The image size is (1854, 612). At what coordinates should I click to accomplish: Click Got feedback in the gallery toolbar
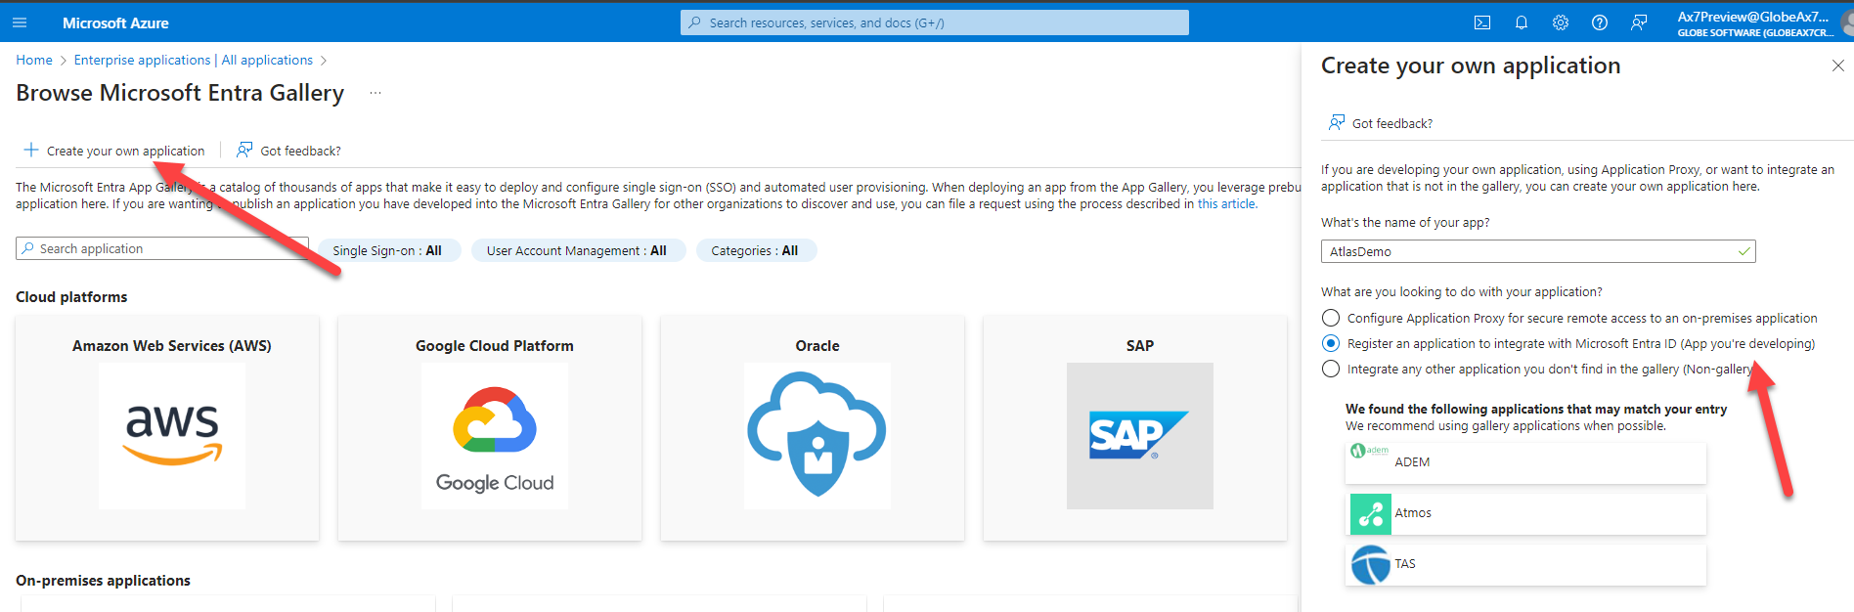[x=288, y=151]
